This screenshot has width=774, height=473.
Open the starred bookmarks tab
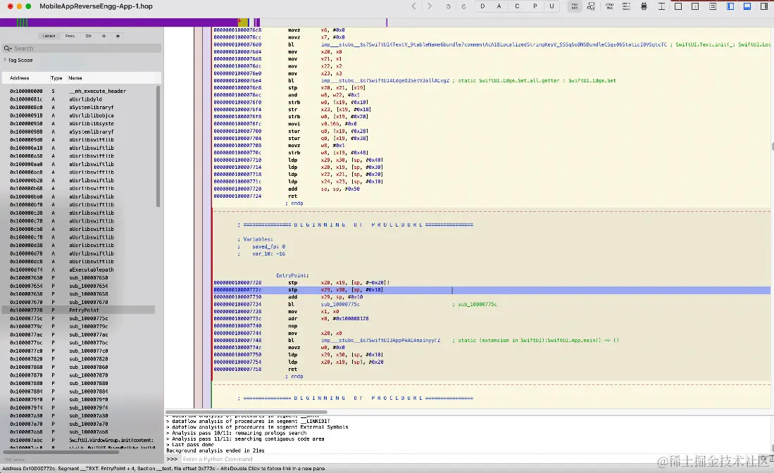(x=104, y=36)
